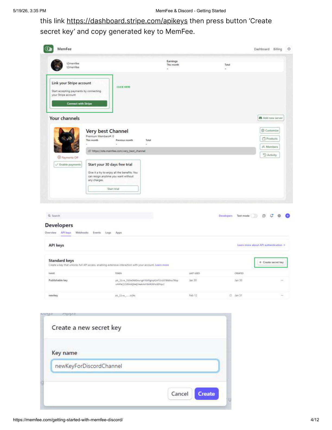Screen dimensions: 332x430
Task: Click Cancel in the new secret key dialog
Action: click(x=180, y=394)
